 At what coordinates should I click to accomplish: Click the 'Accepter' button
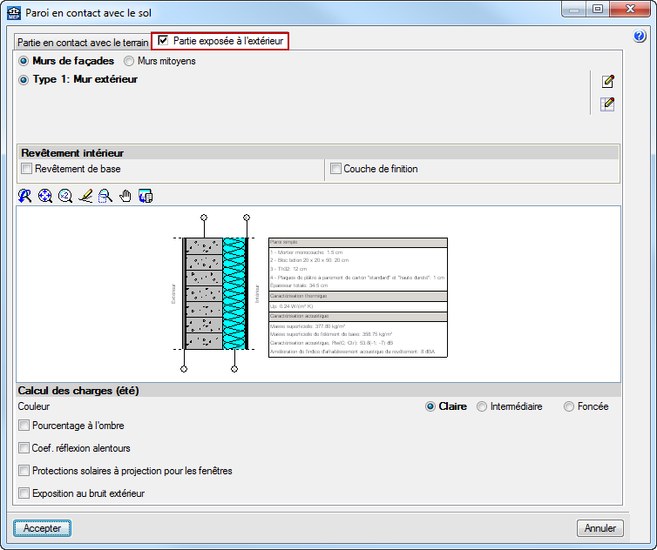click(42, 528)
